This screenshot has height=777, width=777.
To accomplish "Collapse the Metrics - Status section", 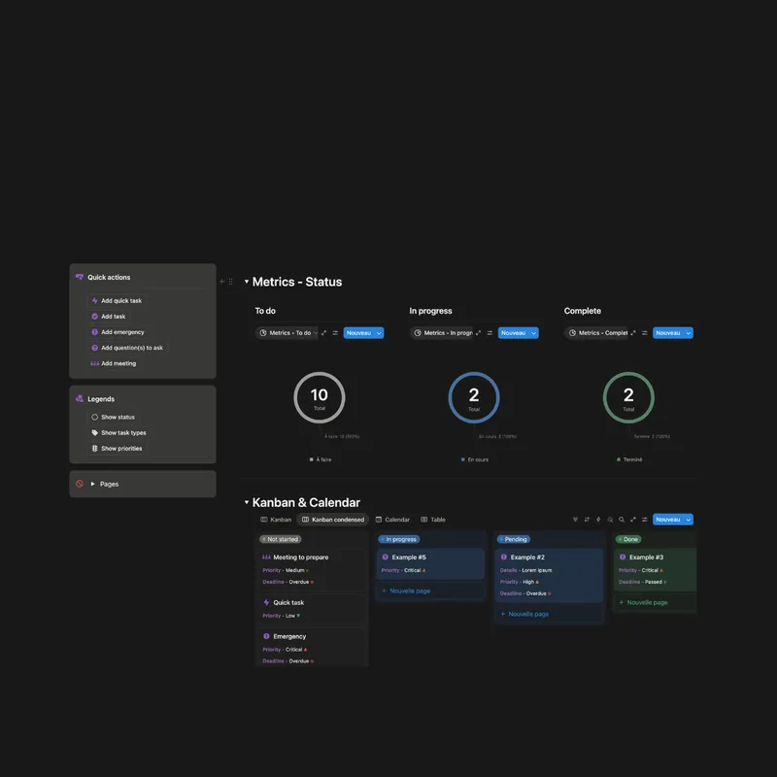I will pos(247,282).
